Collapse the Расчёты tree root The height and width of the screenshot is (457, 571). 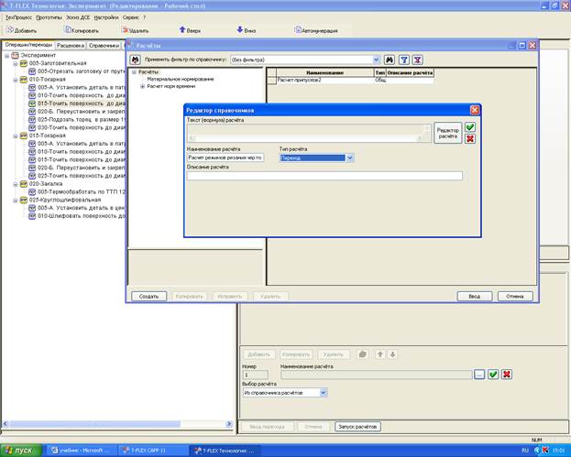[134, 72]
